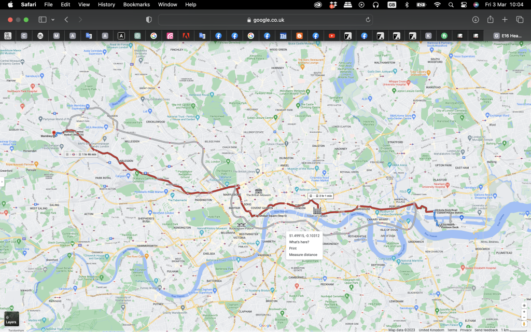Show the Safari sidebar
The width and height of the screenshot is (531, 332).
click(43, 20)
